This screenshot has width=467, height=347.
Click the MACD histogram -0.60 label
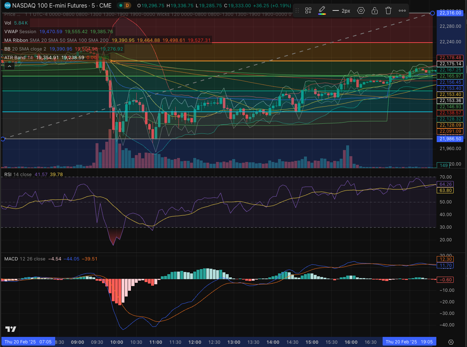[x=446, y=280]
